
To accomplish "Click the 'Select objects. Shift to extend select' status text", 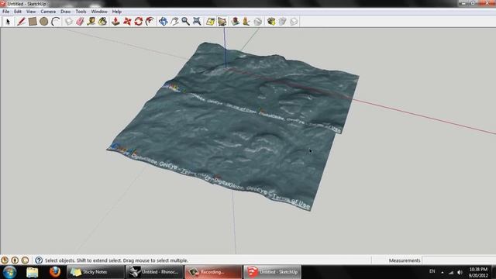I will click(x=116, y=260).
